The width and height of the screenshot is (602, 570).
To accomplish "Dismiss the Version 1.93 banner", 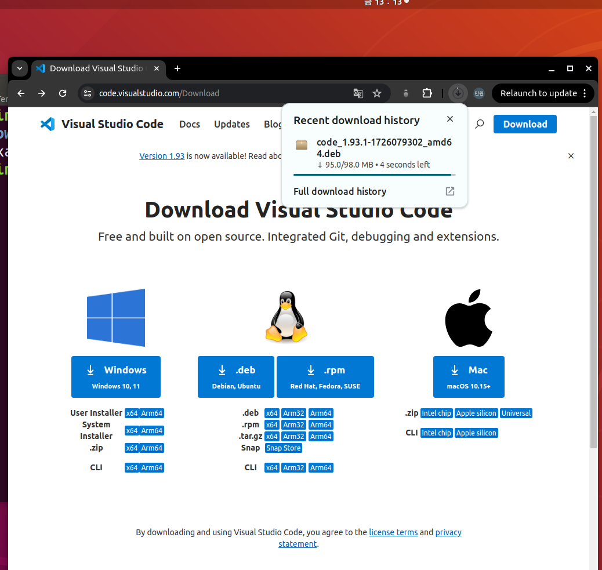I will click(x=571, y=156).
